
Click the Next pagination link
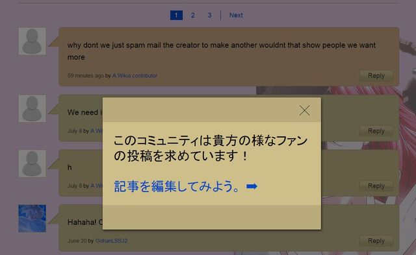click(236, 16)
